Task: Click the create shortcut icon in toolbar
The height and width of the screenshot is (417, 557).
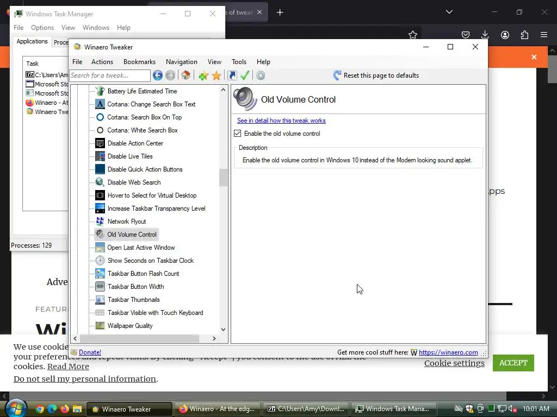Action: [232, 75]
